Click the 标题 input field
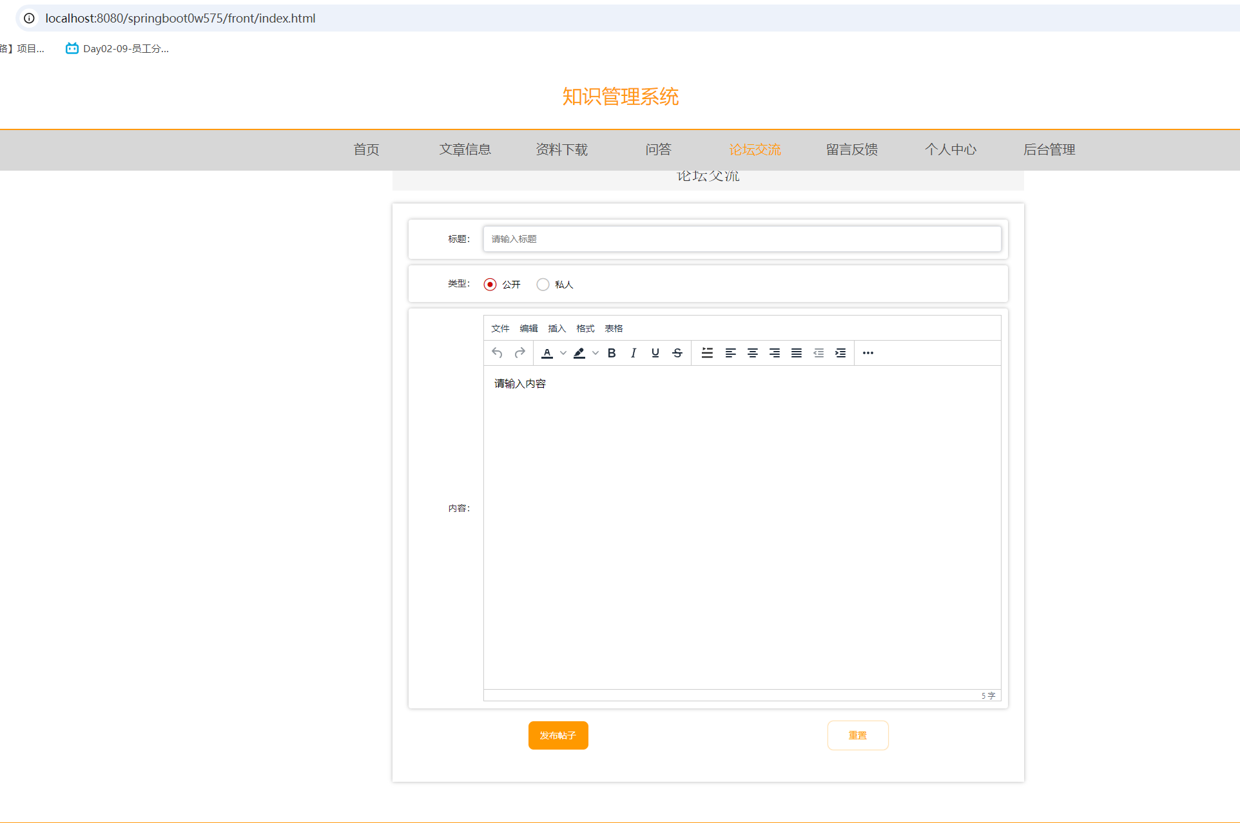Viewport: 1240px width, 823px height. (742, 239)
